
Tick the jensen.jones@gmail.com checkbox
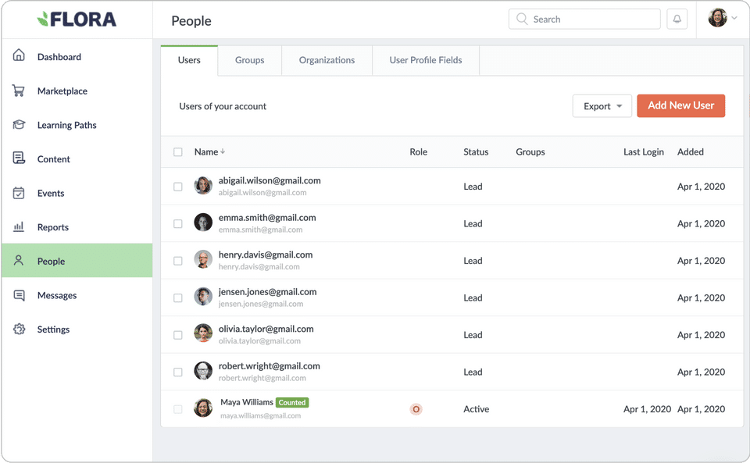(178, 297)
